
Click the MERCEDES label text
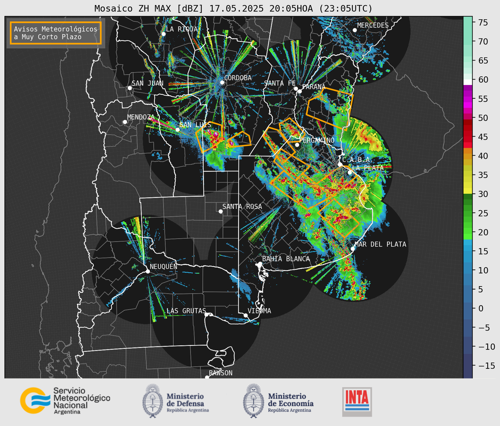[373, 25]
